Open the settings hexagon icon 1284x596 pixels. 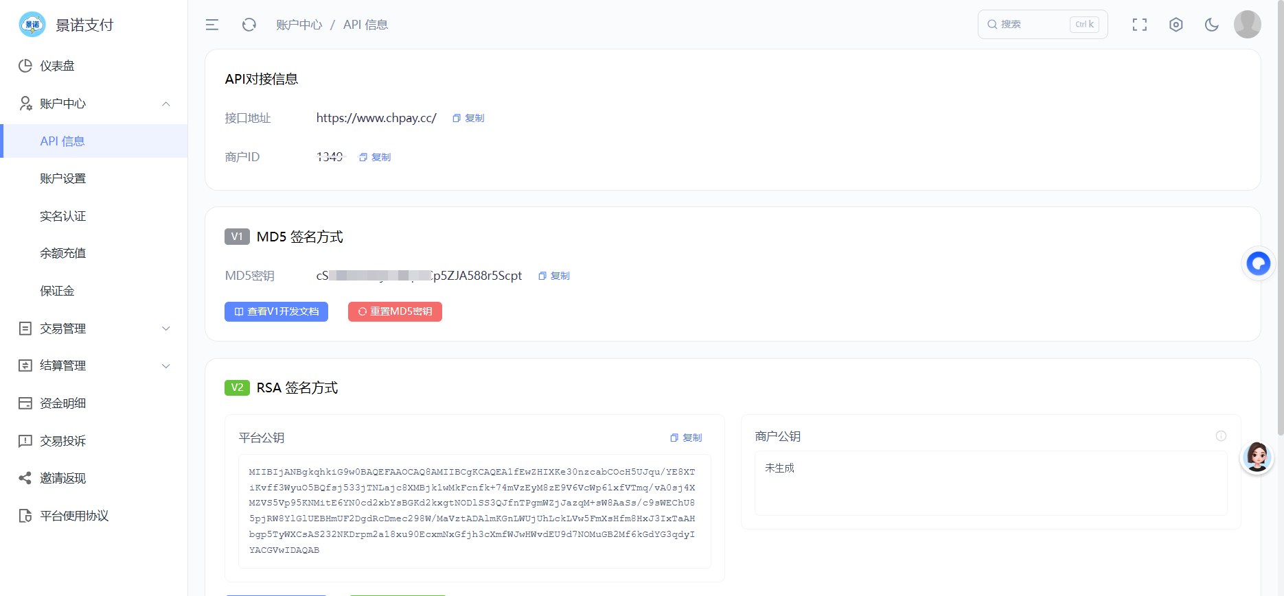(1176, 25)
